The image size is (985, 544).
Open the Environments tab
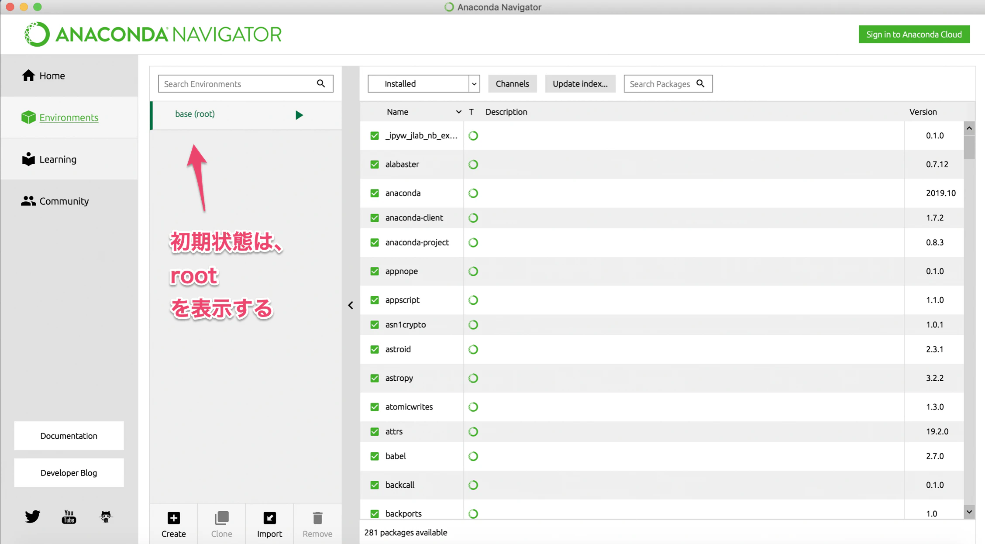point(69,117)
